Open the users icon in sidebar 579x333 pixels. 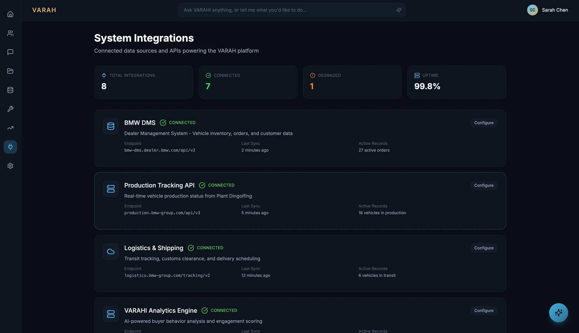(10, 33)
